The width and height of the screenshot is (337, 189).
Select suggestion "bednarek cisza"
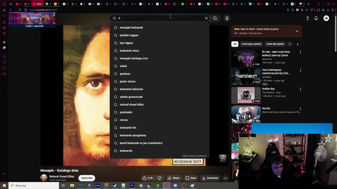point(160,51)
